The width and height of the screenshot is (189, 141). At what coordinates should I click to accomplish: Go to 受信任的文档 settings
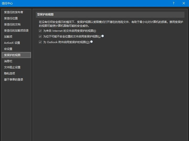click(16, 24)
